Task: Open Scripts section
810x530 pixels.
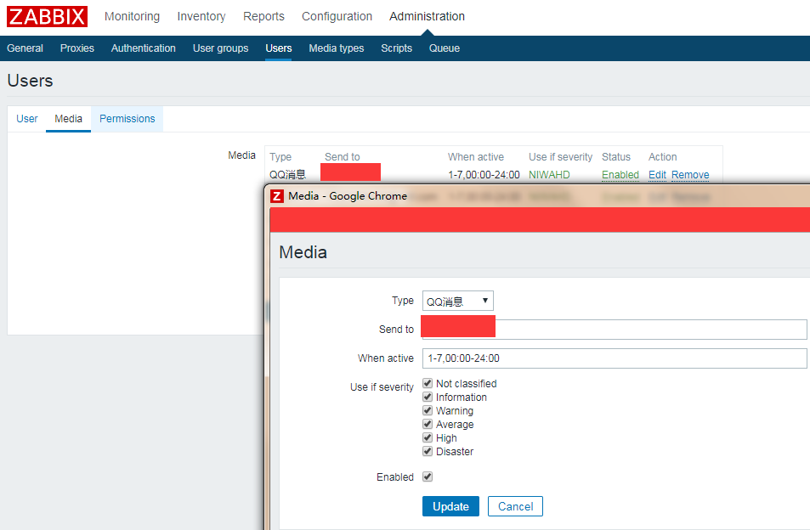Action: click(x=396, y=48)
